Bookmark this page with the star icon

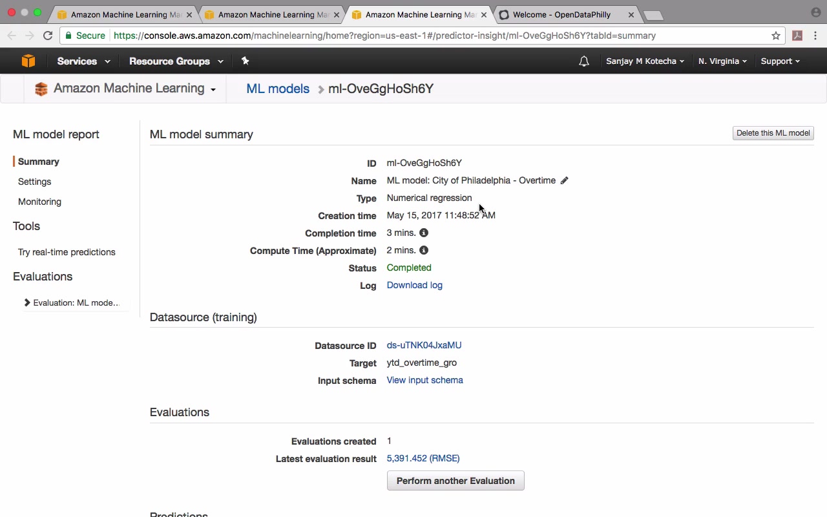tap(776, 36)
